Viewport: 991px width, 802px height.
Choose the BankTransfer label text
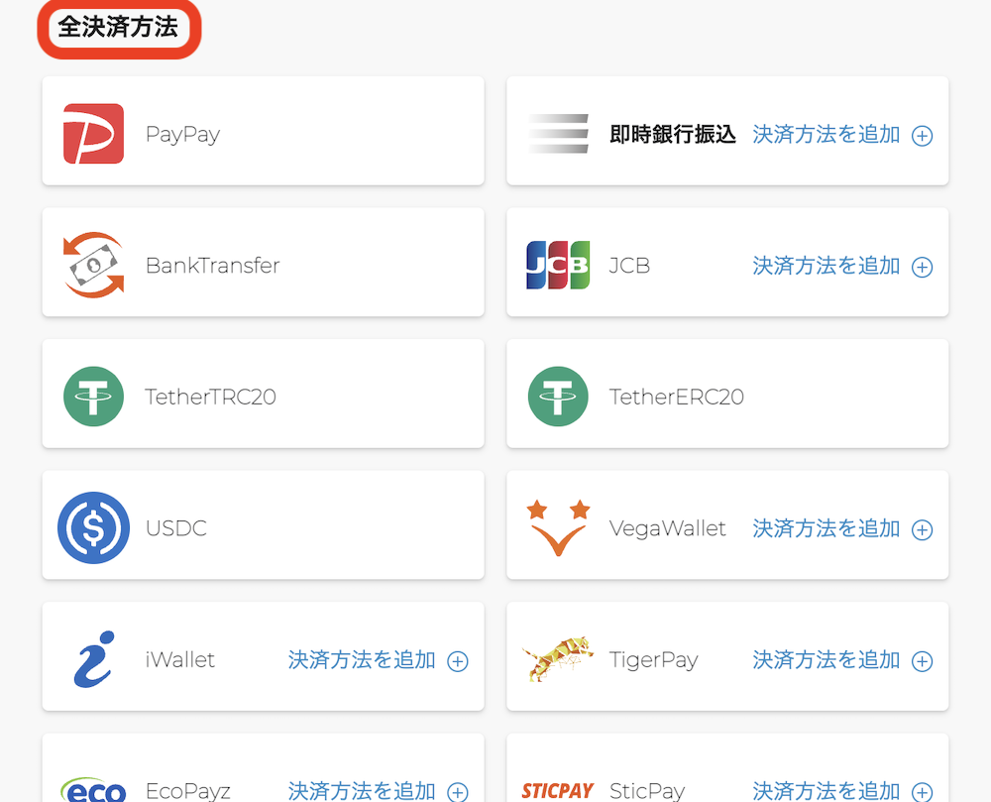coord(212,266)
